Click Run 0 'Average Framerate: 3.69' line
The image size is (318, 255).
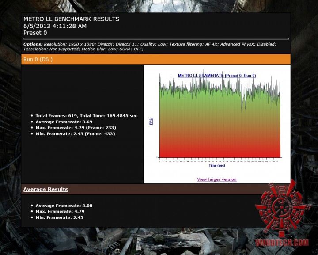(64, 122)
